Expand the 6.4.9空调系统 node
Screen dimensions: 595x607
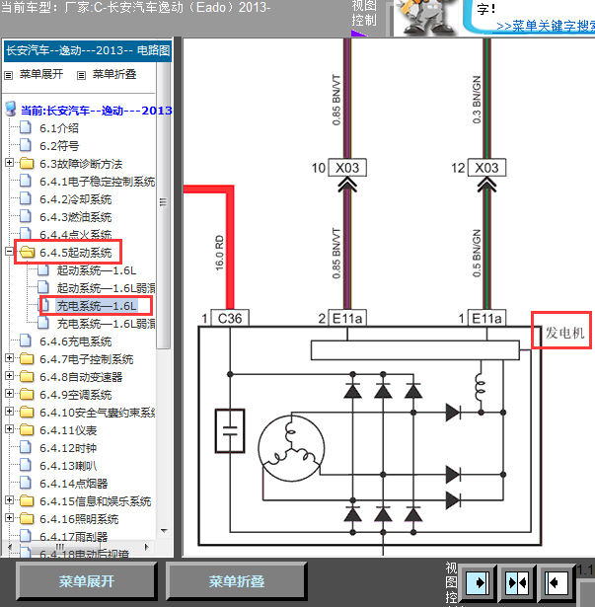coord(9,394)
